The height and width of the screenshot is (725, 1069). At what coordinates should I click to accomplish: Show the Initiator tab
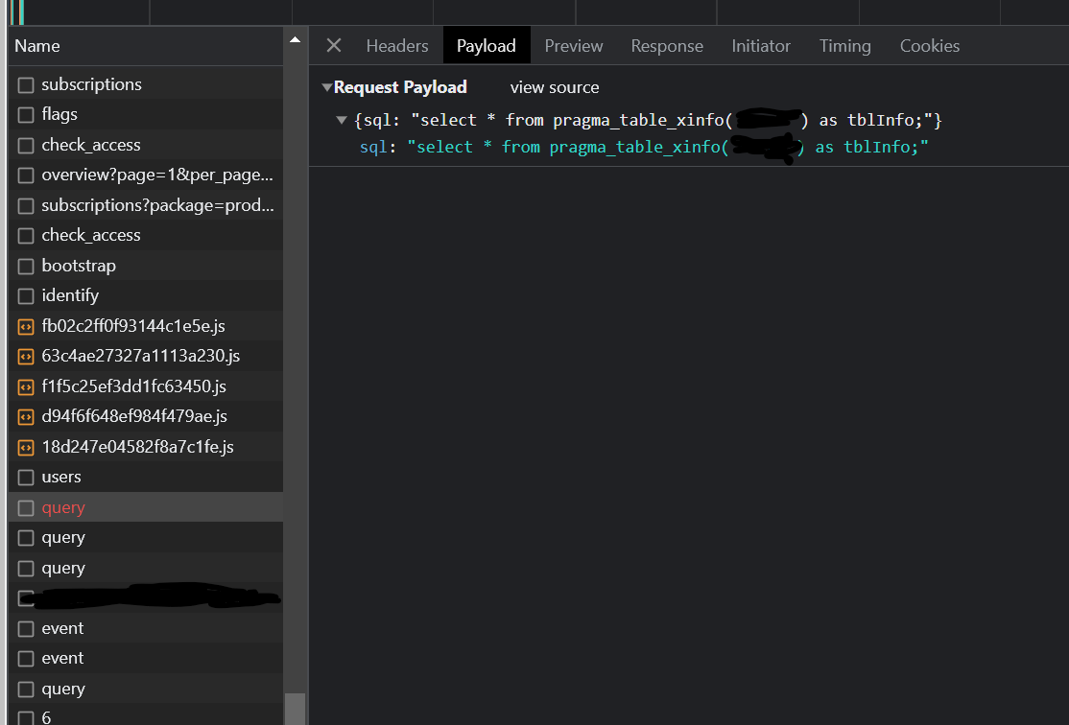pos(761,46)
